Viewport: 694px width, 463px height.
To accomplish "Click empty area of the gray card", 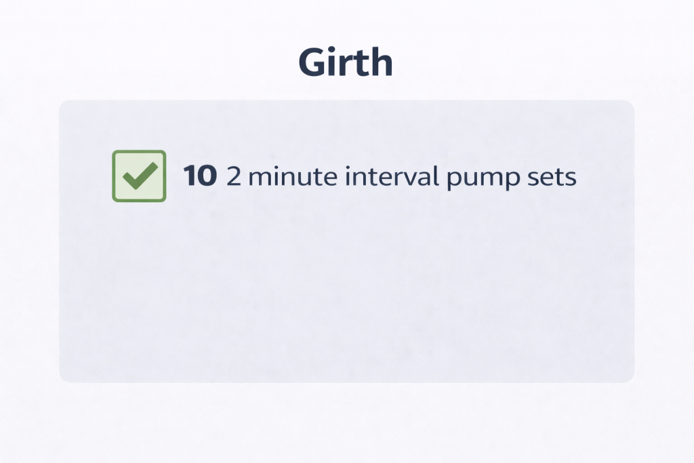I will point(346,291).
